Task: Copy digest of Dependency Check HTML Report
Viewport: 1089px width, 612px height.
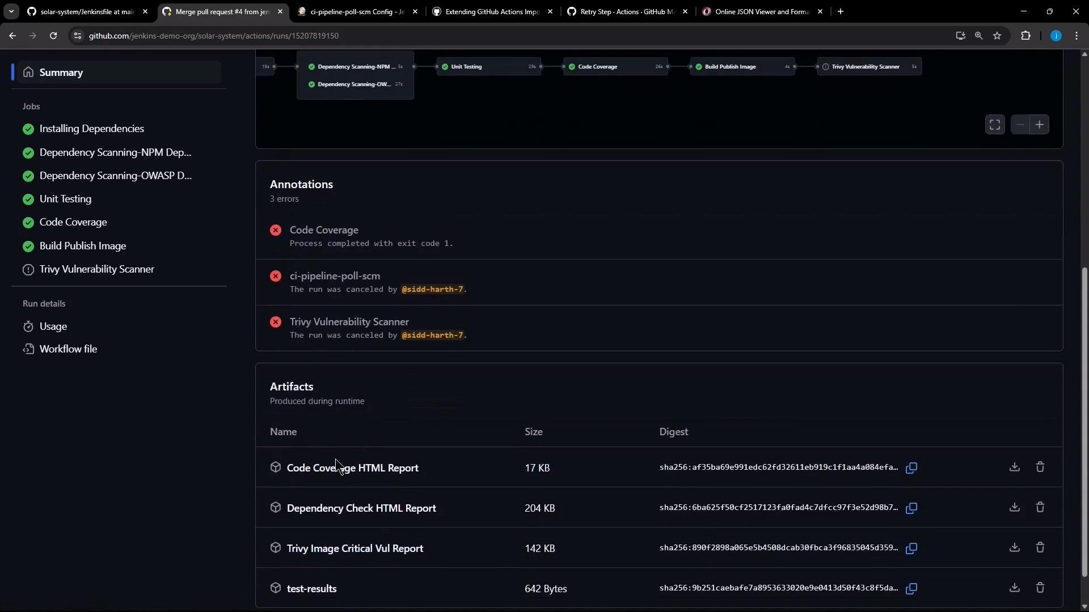Action: [911, 508]
